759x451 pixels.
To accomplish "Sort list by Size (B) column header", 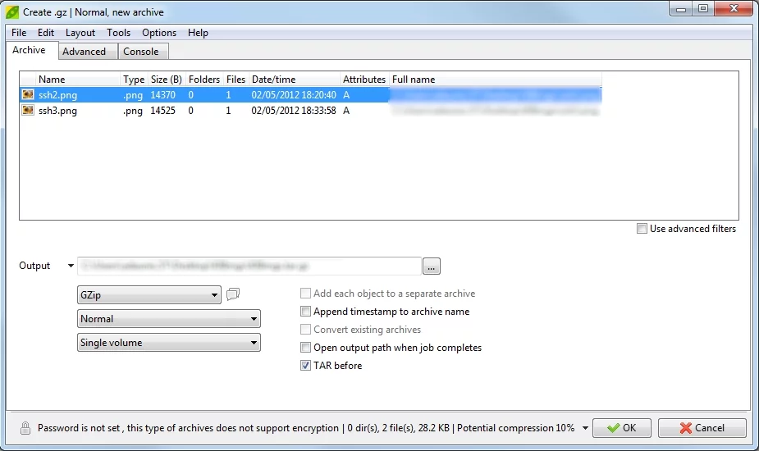I will click(x=167, y=80).
